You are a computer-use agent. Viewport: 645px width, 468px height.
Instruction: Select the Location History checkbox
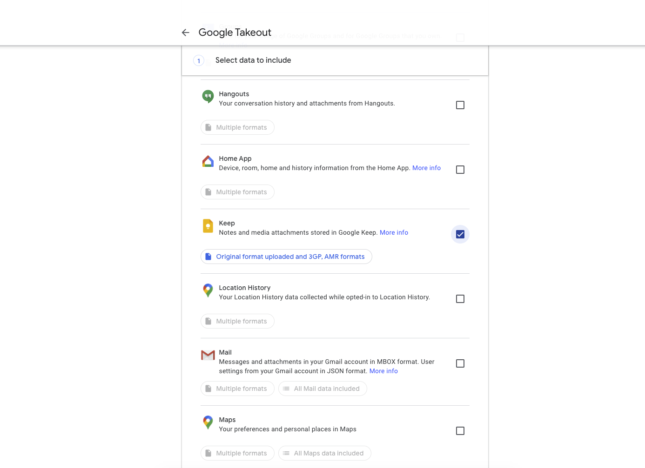tap(460, 299)
